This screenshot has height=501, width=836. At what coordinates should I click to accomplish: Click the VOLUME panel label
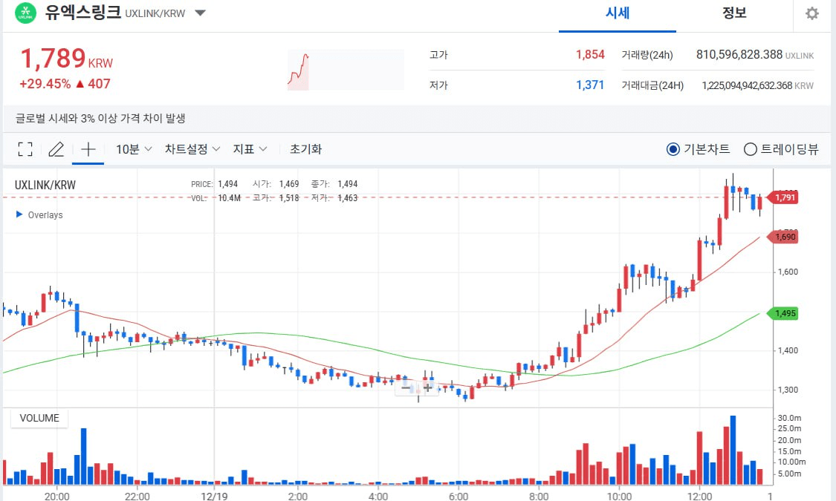39,418
